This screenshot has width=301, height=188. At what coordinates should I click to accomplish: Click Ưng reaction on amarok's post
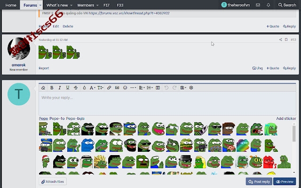tap(257, 68)
